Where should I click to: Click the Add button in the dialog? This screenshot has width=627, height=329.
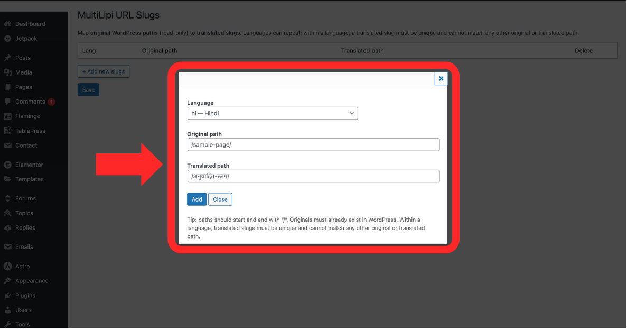196,199
